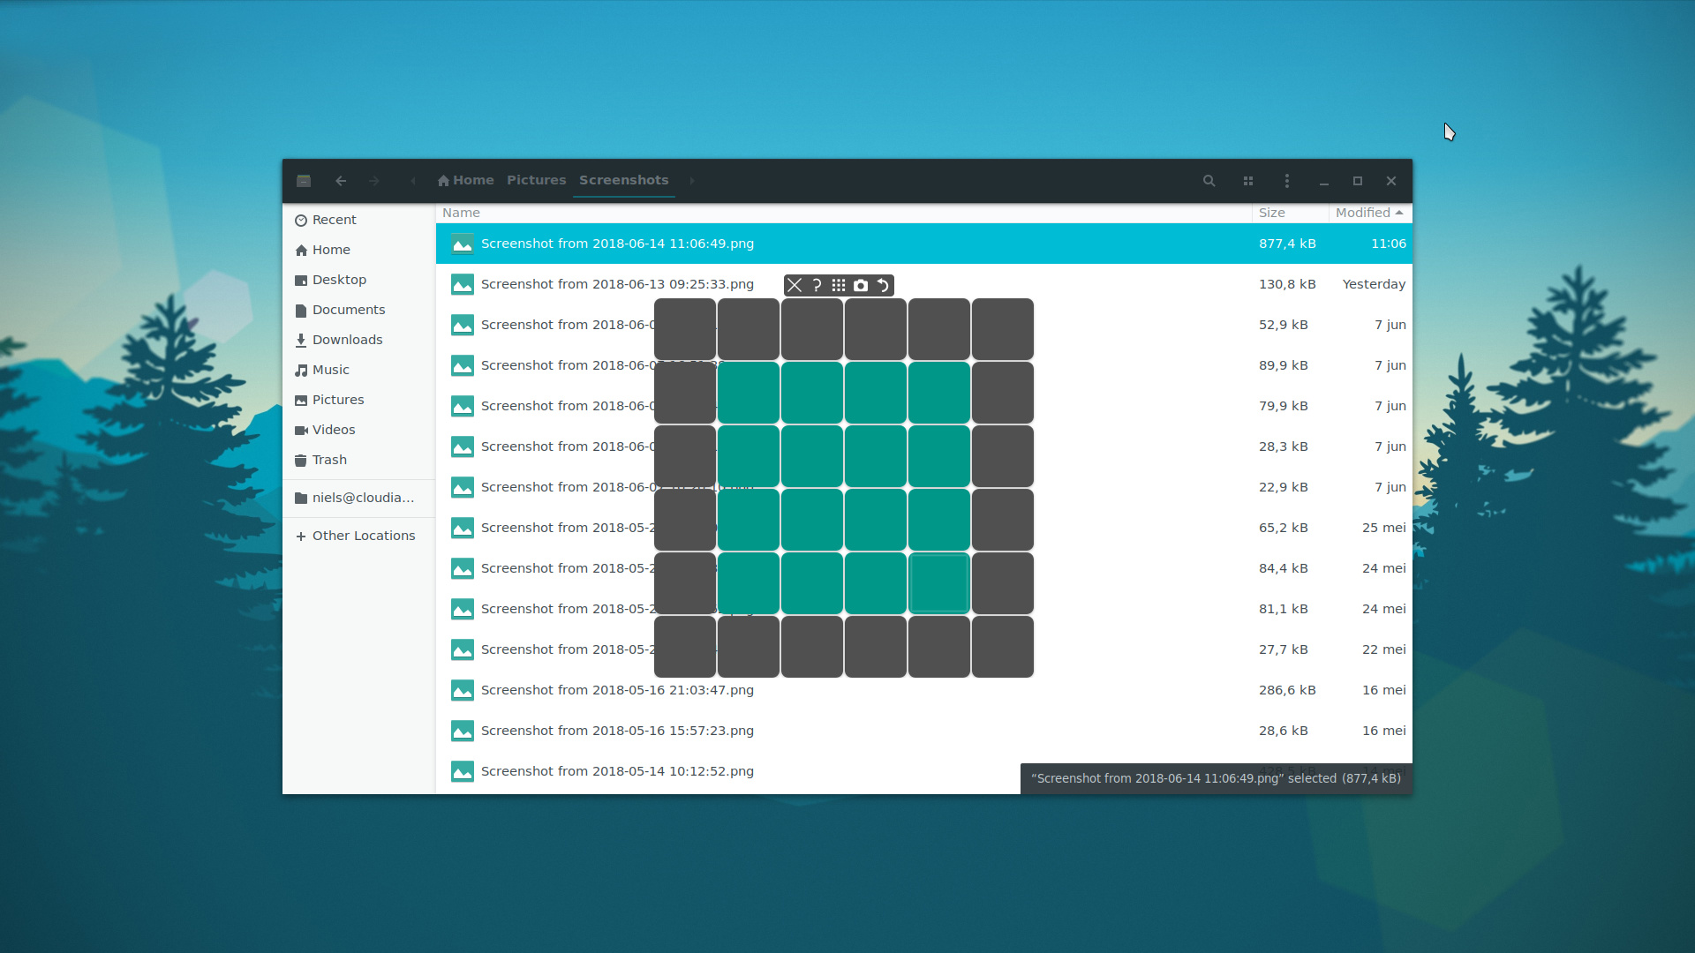Close the grid tiling overlay toolbar
Viewport: 1695px width, 953px height.
795,285
